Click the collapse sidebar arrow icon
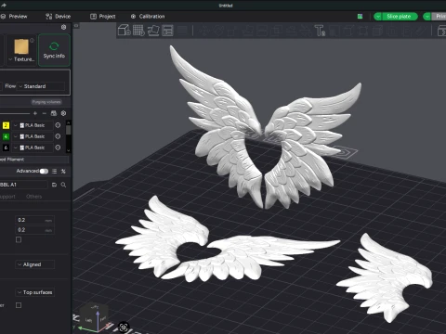The image size is (446, 334). click(x=76, y=26)
